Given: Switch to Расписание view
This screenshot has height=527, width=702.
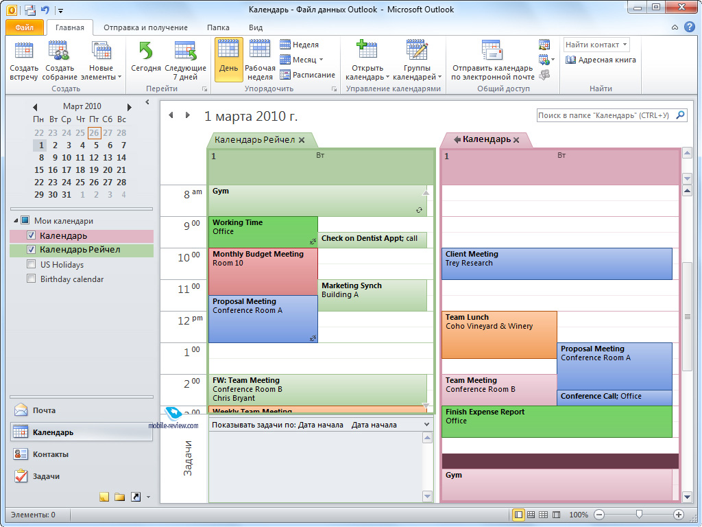Looking at the screenshot, I should [308, 75].
